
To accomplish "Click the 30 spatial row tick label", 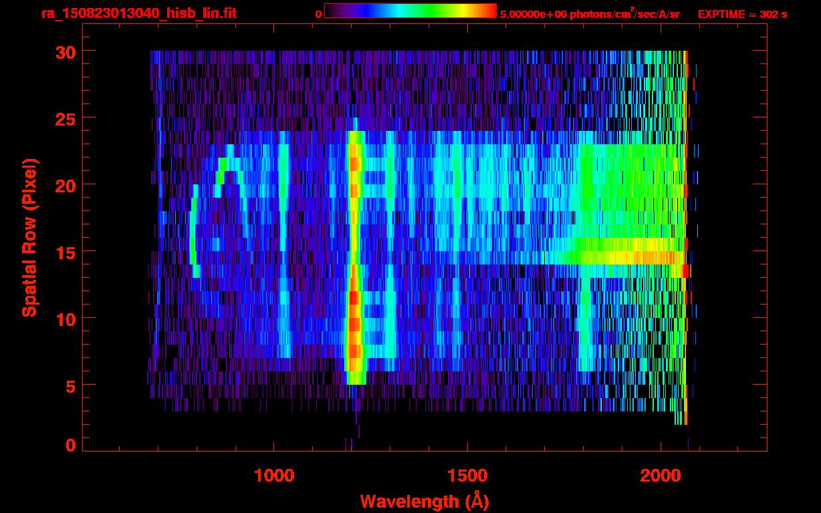I will pyautogui.click(x=66, y=51).
